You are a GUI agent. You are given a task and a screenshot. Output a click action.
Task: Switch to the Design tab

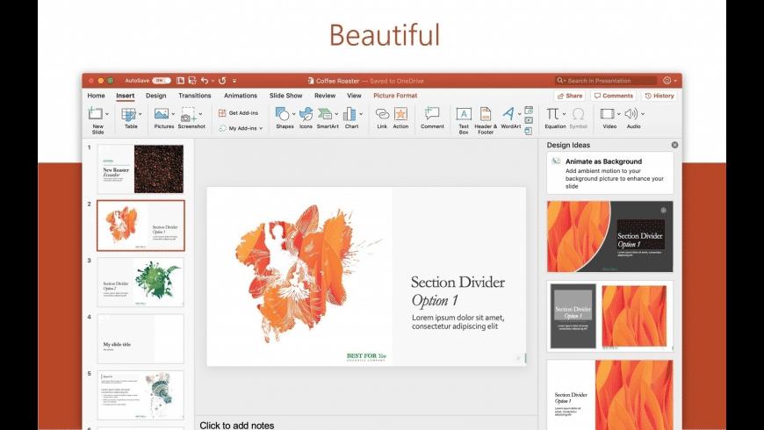tap(156, 96)
